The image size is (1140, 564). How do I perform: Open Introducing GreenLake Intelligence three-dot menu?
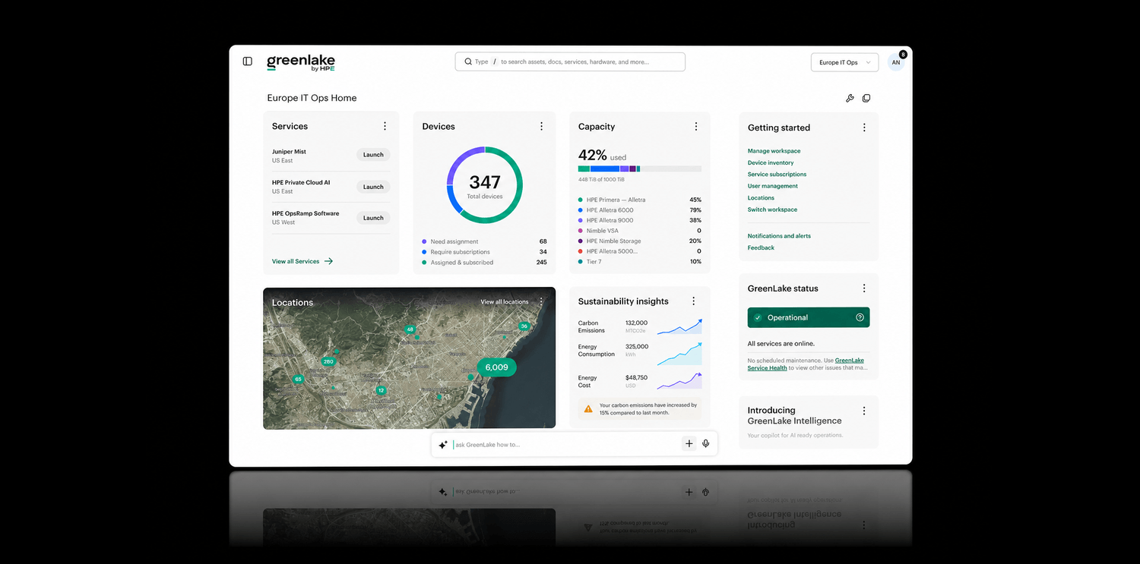[x=864, y=411]
